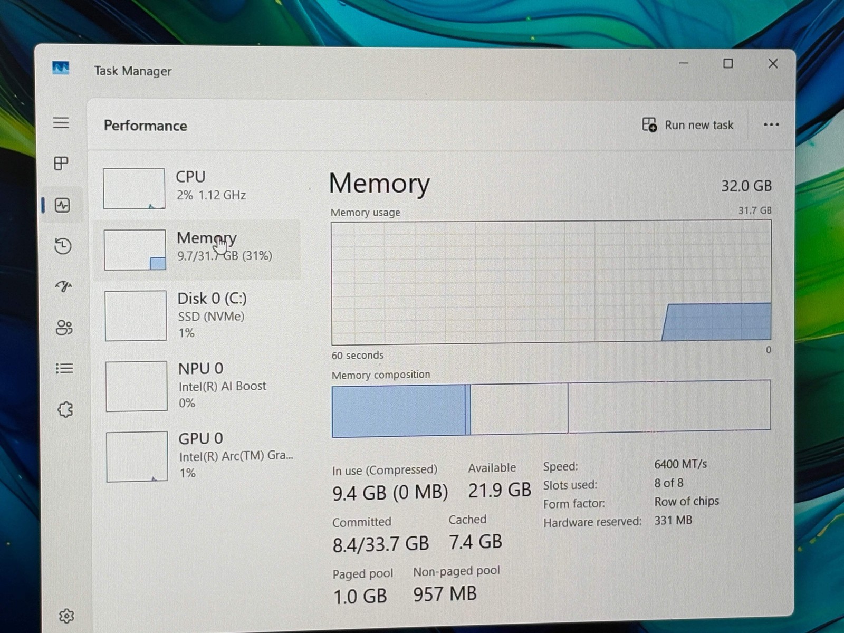Select GPU 0 Intel Arc item
This screenshot has height=633, width=844.
199,456
